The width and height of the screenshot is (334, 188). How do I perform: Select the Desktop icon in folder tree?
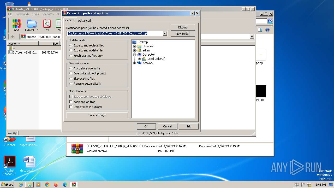point(135,42)
